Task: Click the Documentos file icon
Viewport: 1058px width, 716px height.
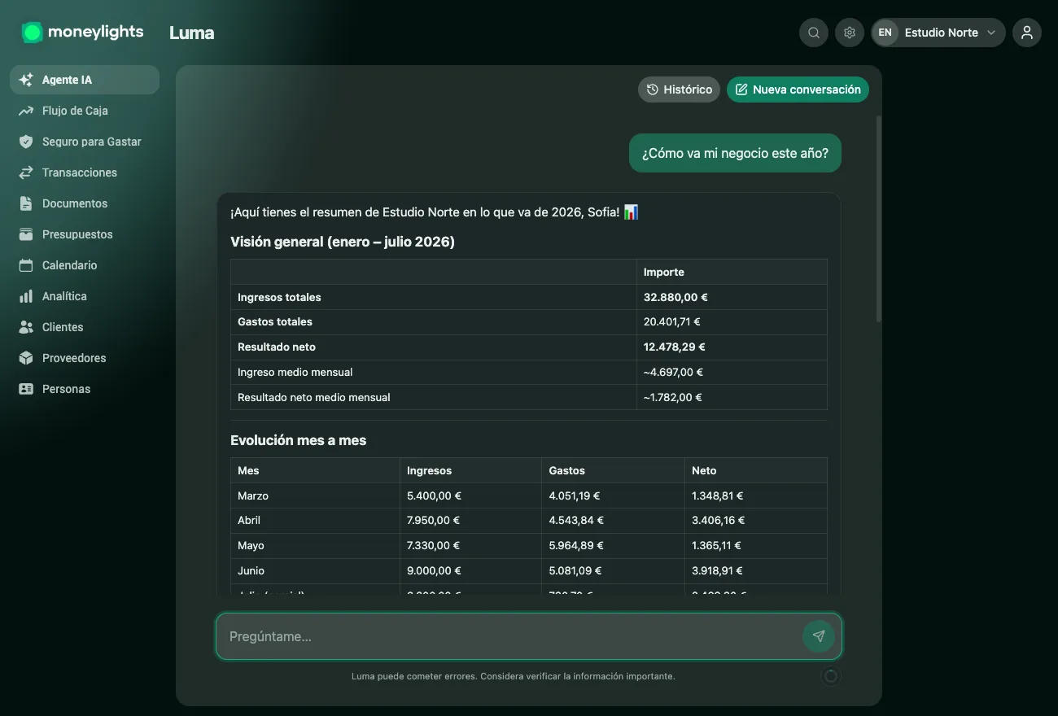Action: click(26, 203)
